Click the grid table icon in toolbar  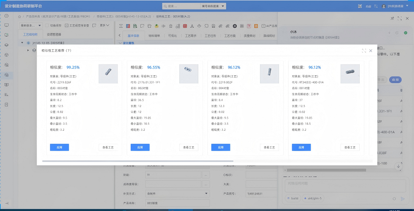[242, 26]
